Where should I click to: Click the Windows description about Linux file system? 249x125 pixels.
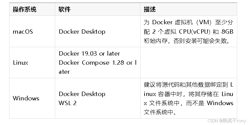coord(188,98)
